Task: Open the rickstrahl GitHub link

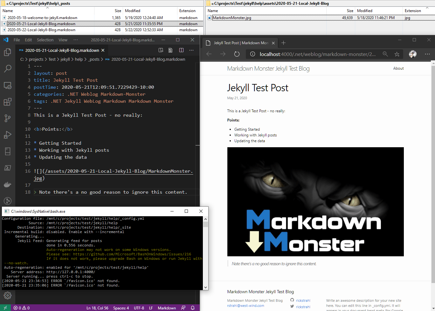Action: [303, 301]
